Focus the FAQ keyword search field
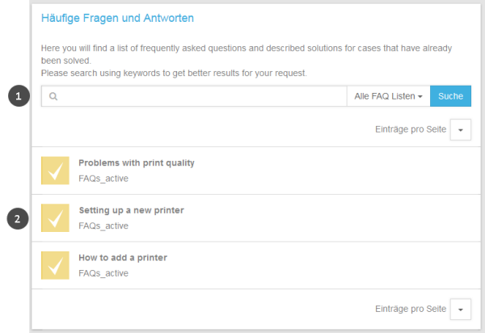The height and width of the screenshot is (333, 485). pos(194,96)
